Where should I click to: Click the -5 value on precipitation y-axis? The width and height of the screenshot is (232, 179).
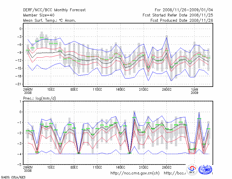[x=20, y=165]
